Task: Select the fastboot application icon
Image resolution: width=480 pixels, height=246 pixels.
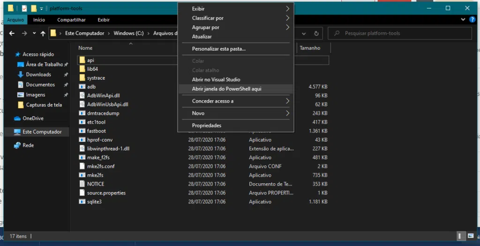Action: tap(82, 131)
